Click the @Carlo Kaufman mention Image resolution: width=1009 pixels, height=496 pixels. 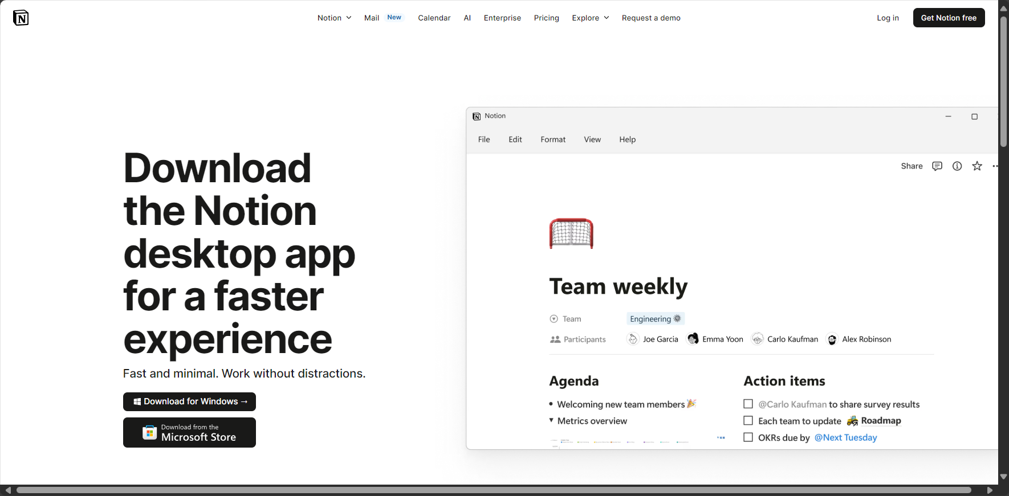pos(792,404)
